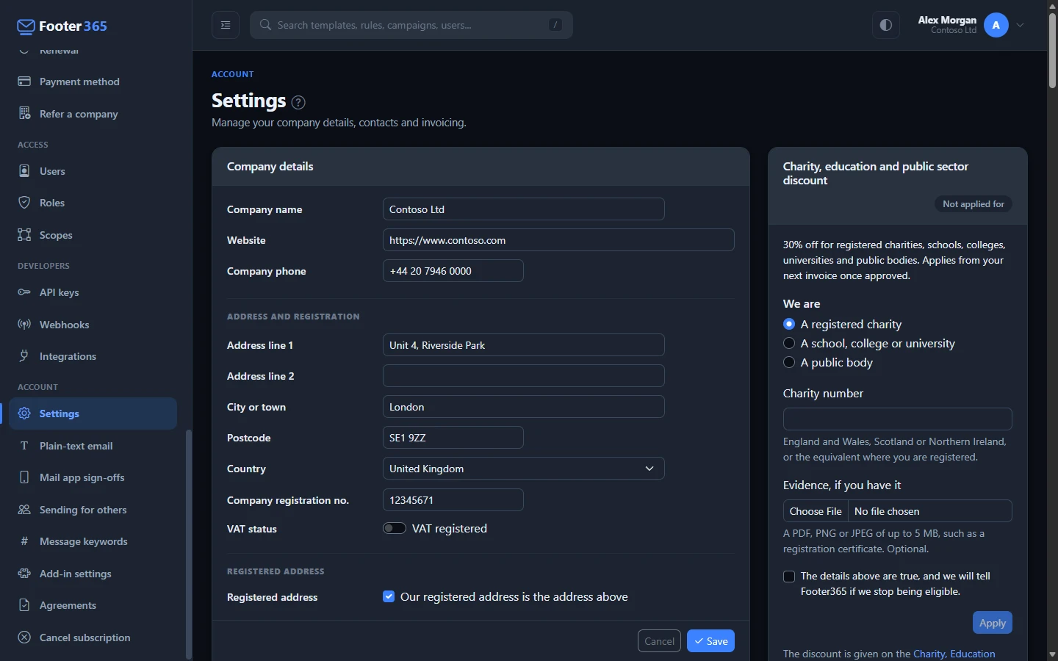
Task: Open the Country dropdown
Action: click(523, 469)
